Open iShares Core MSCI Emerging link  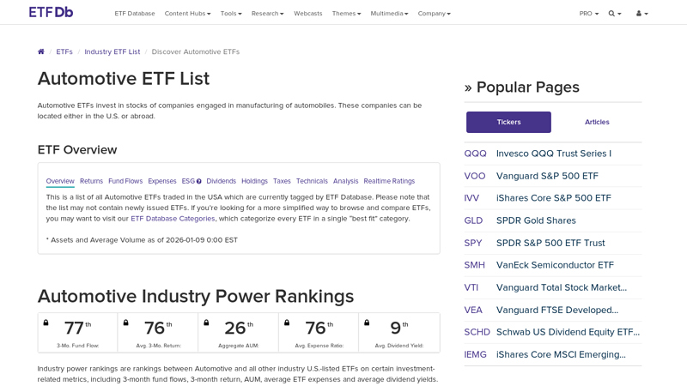[561, 354]
